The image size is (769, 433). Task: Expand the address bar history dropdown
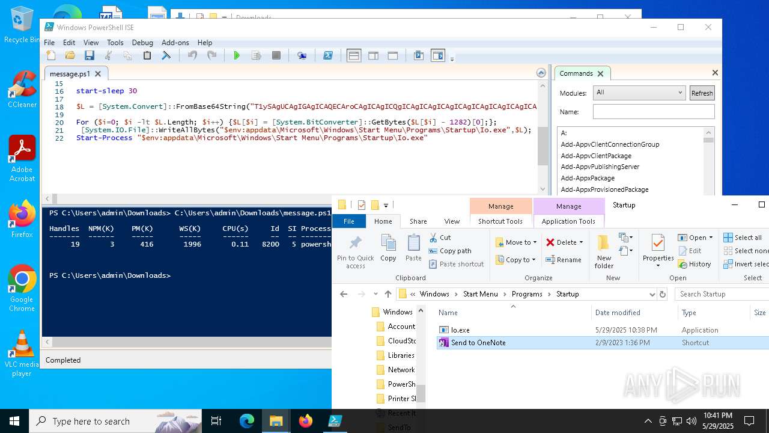tap(652, 294)
